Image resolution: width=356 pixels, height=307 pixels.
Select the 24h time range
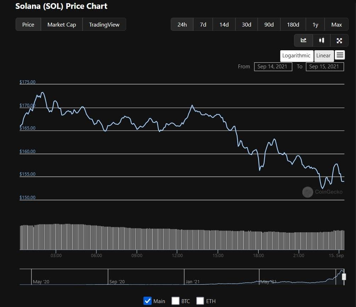(182, 24)
